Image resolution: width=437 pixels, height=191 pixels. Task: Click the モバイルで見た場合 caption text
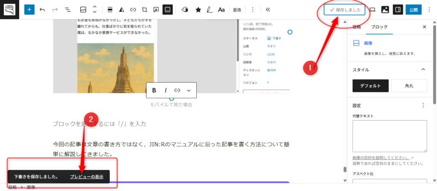172,105
